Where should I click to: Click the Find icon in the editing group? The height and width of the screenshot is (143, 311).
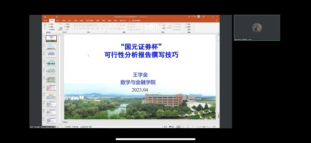188,24
